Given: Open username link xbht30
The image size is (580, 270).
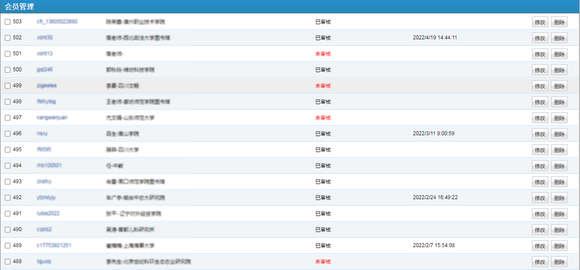Looking at the screenshot, I should coord(45,38).
